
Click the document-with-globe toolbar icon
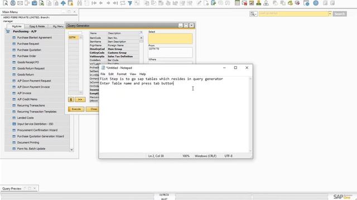(x=306, y=3)
